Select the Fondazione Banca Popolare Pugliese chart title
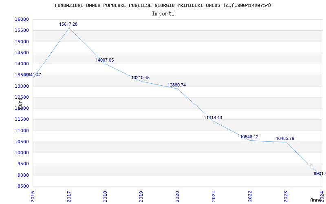 (x=163, y=5)
